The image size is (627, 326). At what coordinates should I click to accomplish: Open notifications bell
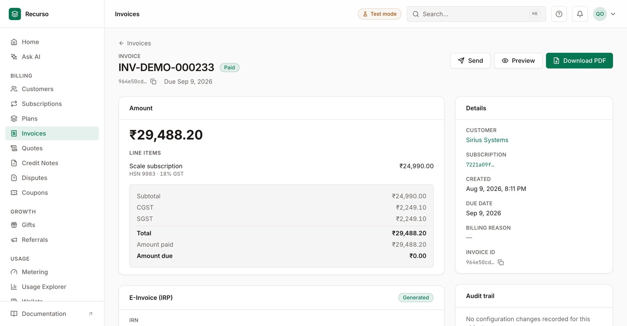[580, 14]
